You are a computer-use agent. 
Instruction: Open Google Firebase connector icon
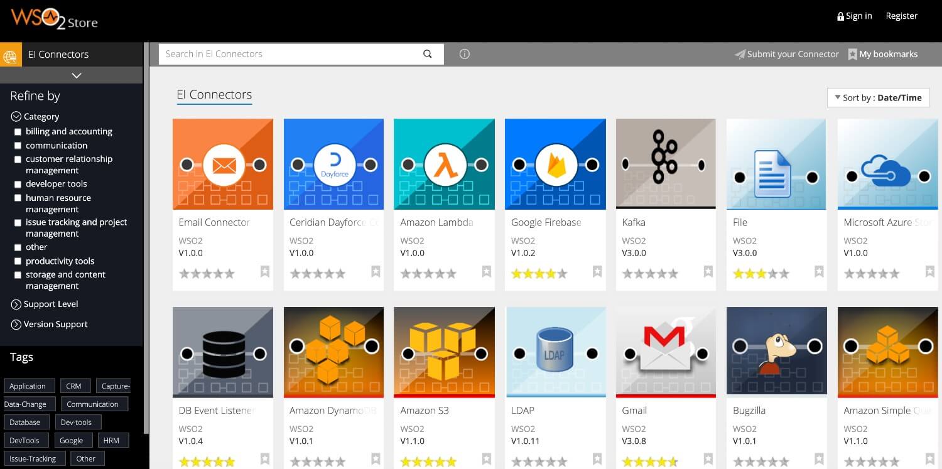(555, 164)
